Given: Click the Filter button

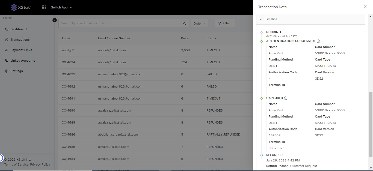Looking at the screenshot, I should click(225, 23).
